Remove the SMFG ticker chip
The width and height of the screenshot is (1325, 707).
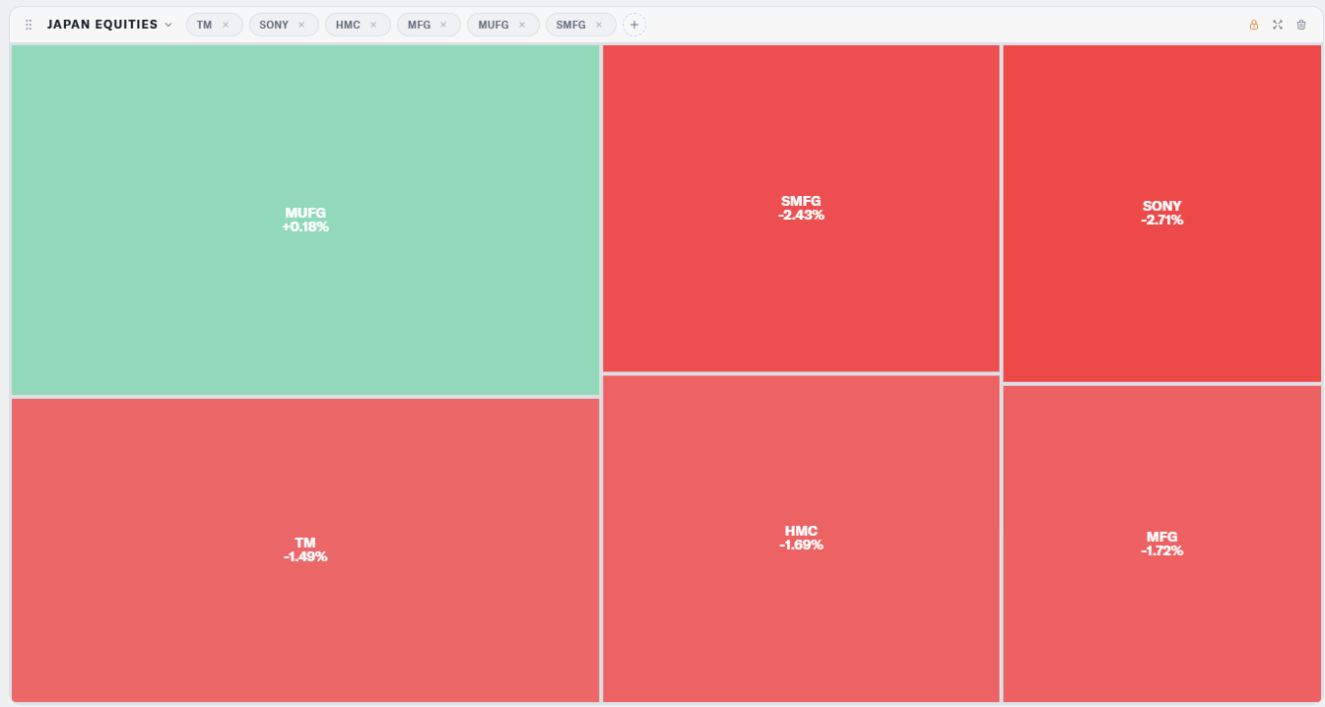point(599,25)
